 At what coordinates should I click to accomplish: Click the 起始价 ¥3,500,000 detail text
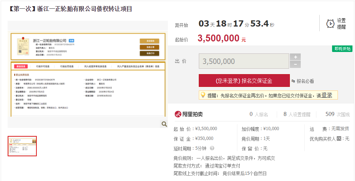(196, 129)
